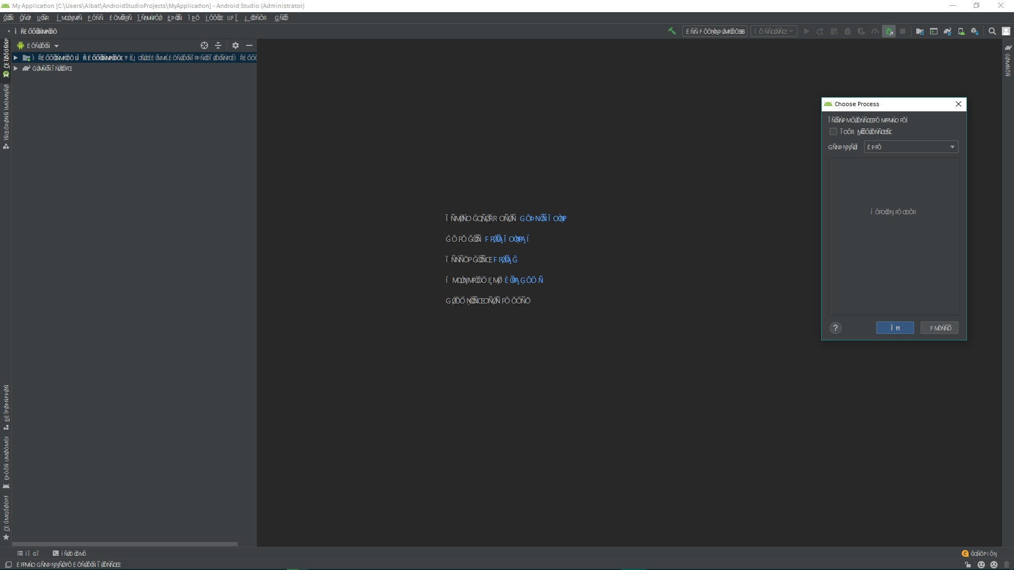Open the TODO tool window tab
This screenshot has height=570, width=1014.
click(28, 554)
